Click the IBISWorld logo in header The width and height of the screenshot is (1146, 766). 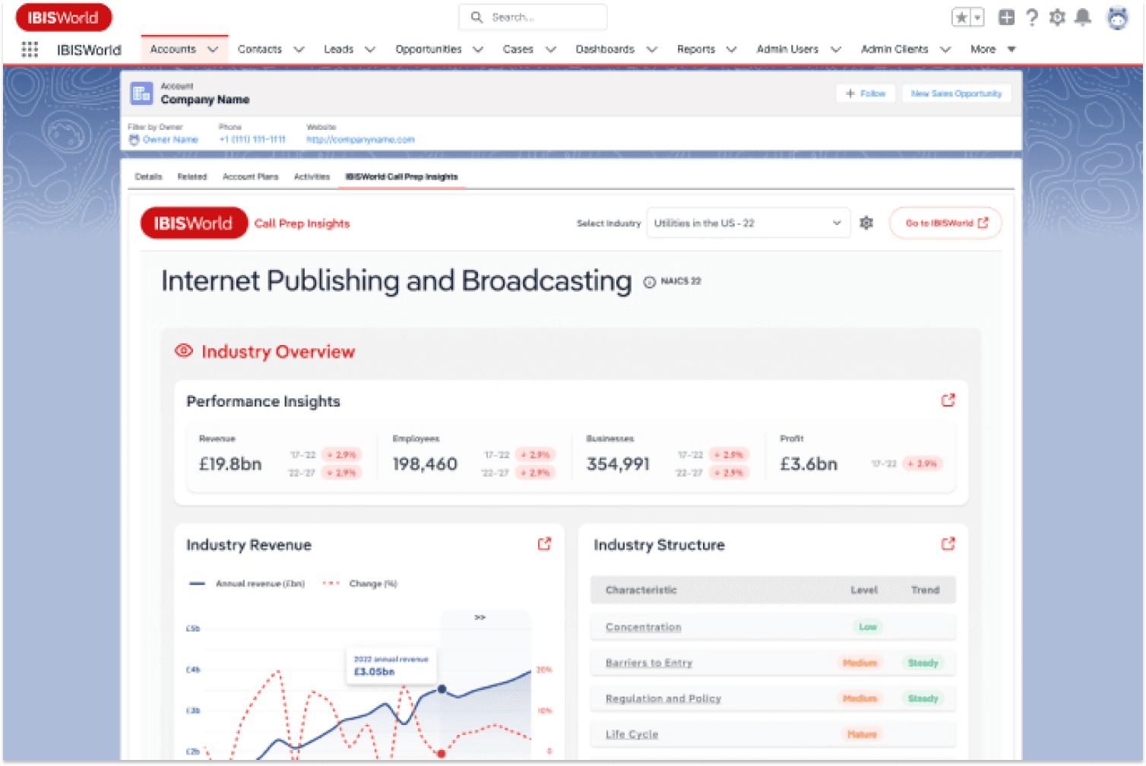tap(64, 17)
